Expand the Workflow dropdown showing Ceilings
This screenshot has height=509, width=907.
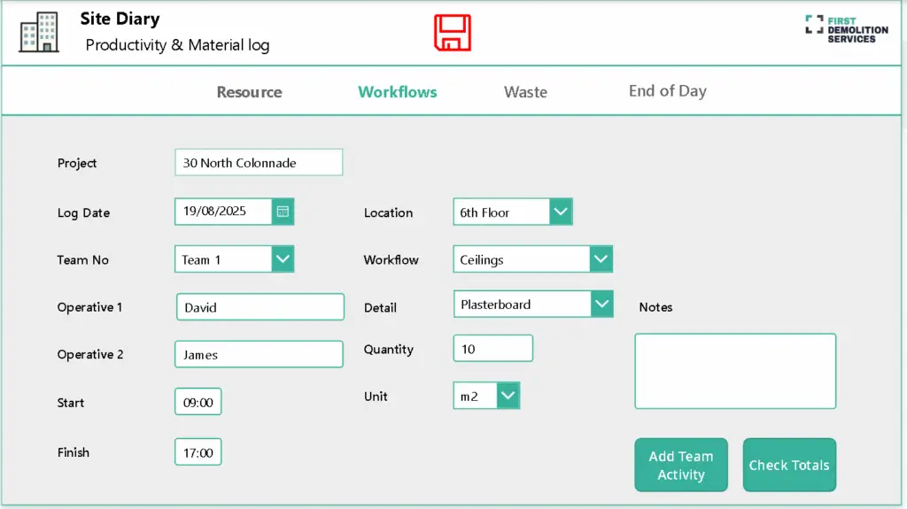[601, 259]
